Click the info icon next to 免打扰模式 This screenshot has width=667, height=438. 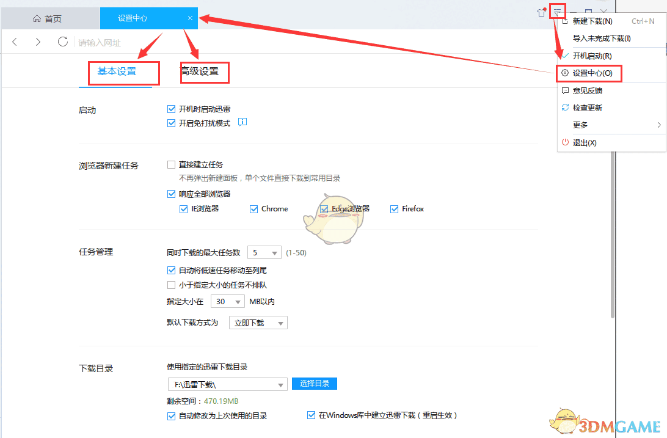pos(242,122)
